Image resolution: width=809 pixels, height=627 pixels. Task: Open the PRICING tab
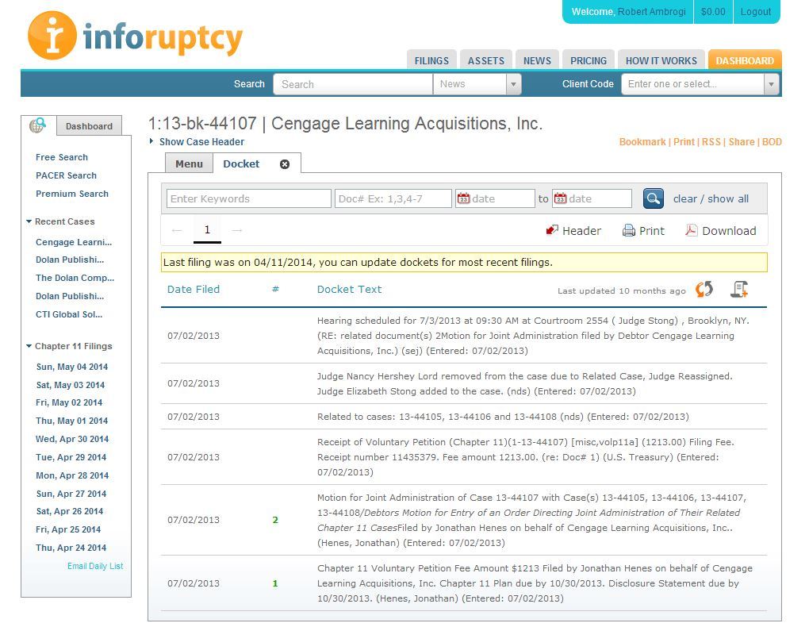tap(589, 60)
